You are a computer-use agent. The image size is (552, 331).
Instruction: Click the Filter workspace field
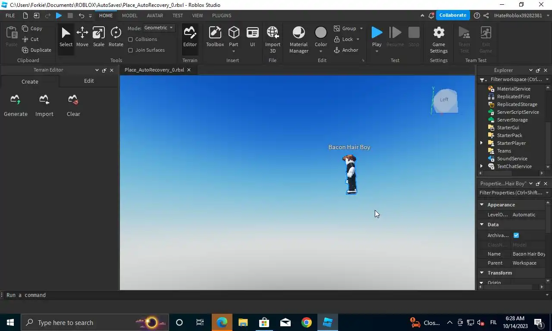point(515,79)
